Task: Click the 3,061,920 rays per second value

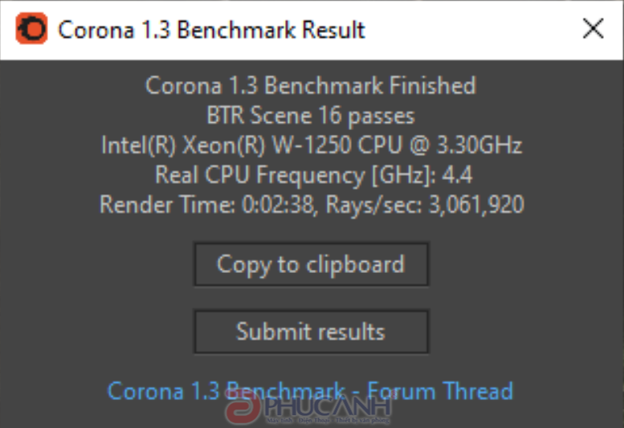Action: [x=476, y=205]
